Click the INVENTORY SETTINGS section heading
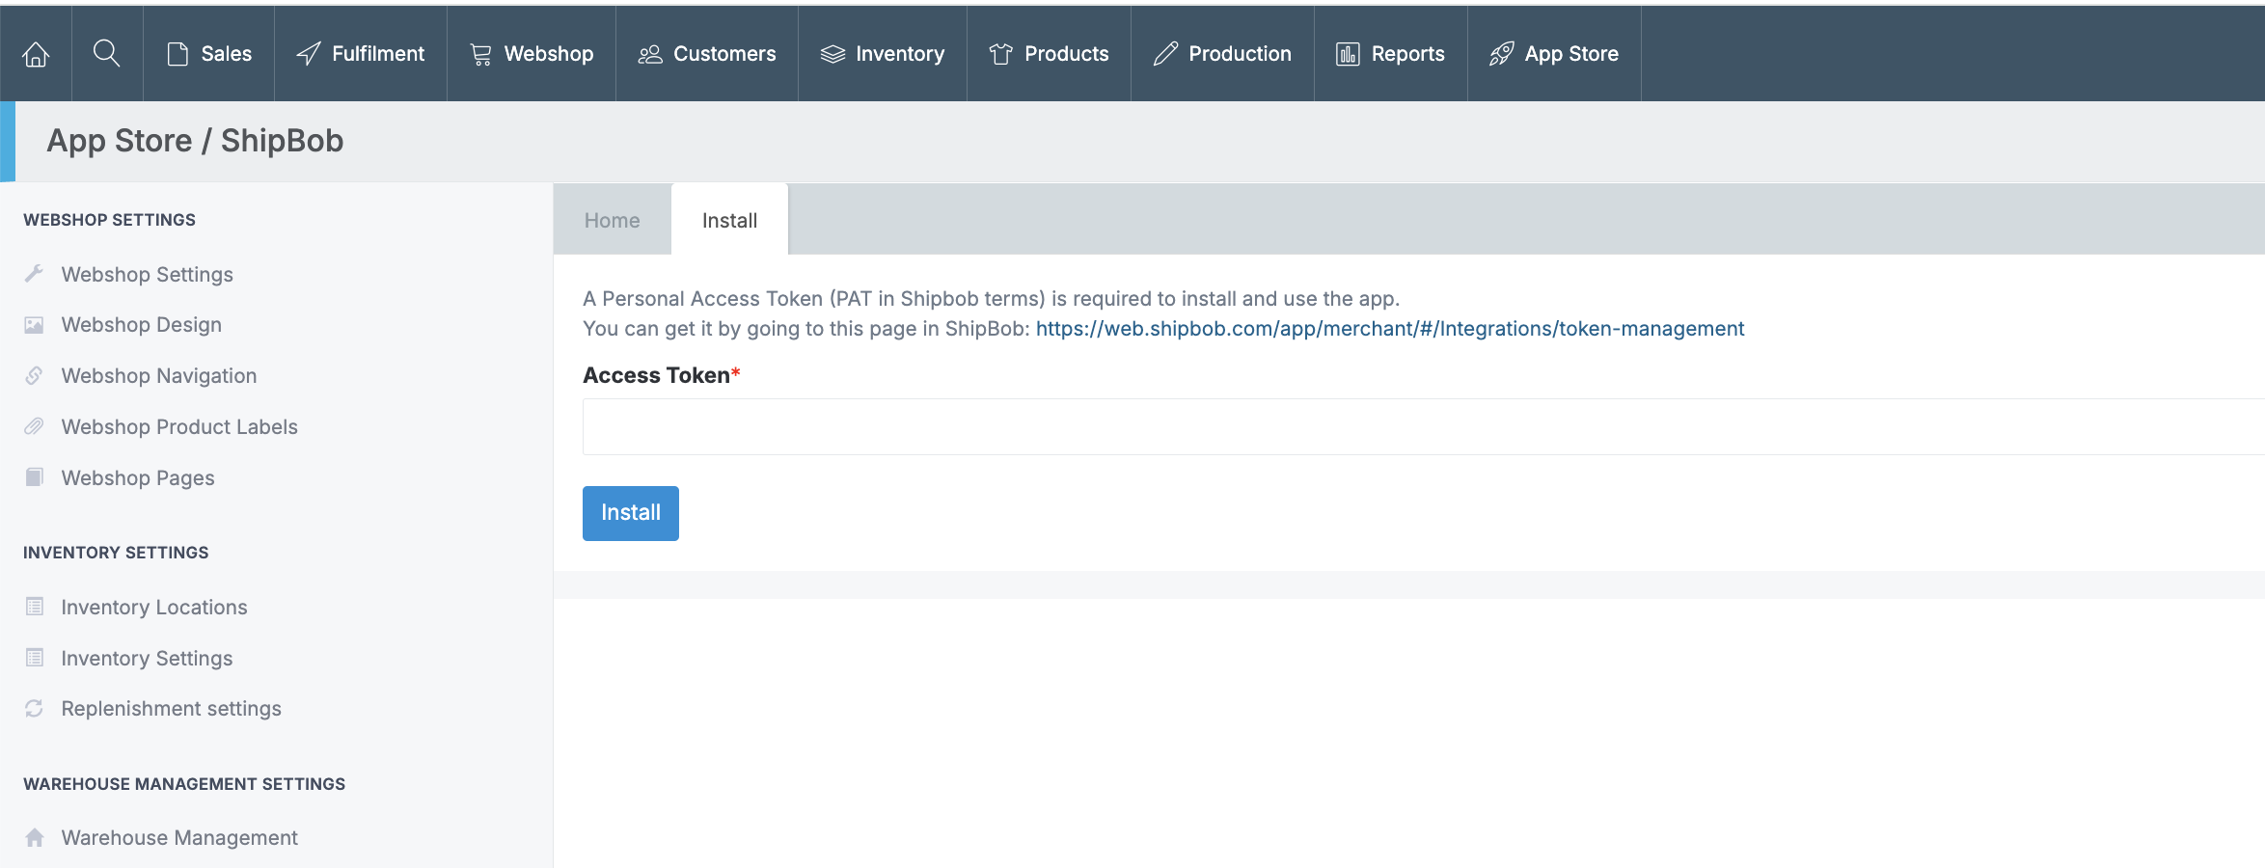This screenshot has height=868, width=2265. (x=116, y=553)
